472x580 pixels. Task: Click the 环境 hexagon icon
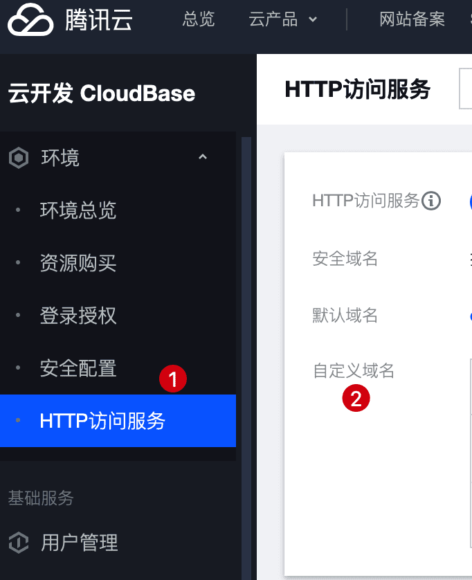19,158
